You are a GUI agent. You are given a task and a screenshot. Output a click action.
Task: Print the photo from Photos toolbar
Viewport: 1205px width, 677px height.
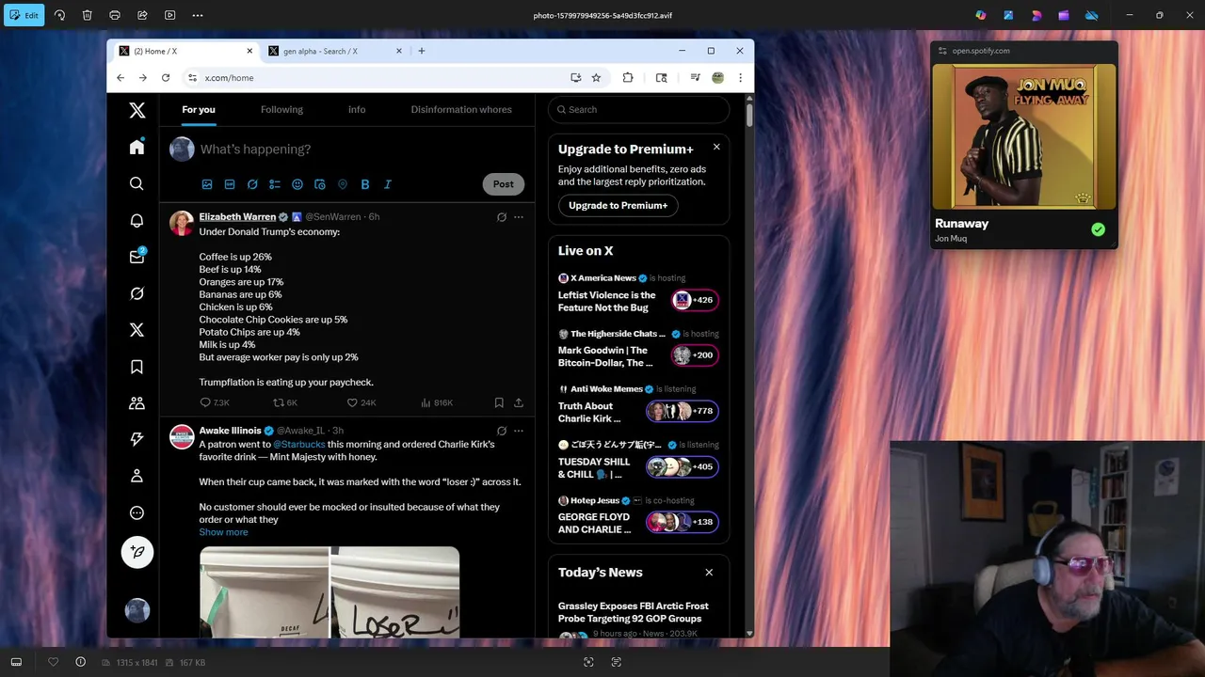pyautogui.click(x=115, y=15)
